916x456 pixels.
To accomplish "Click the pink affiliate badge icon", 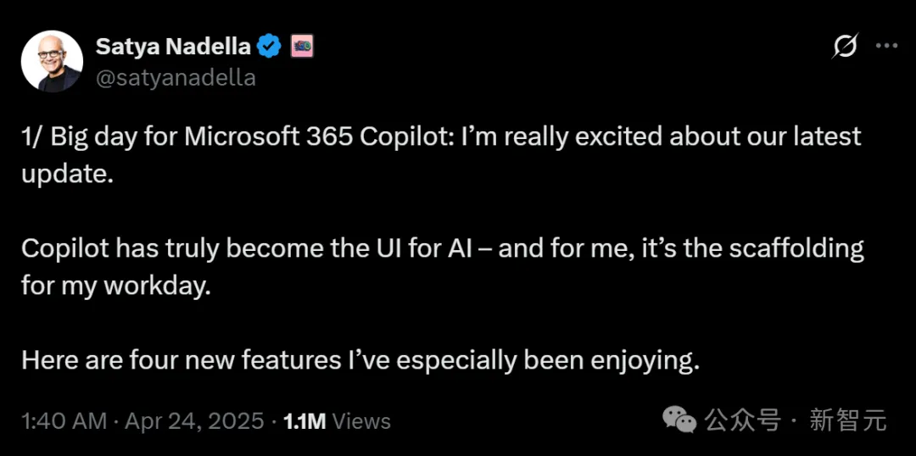I will (x=302, y=47).
